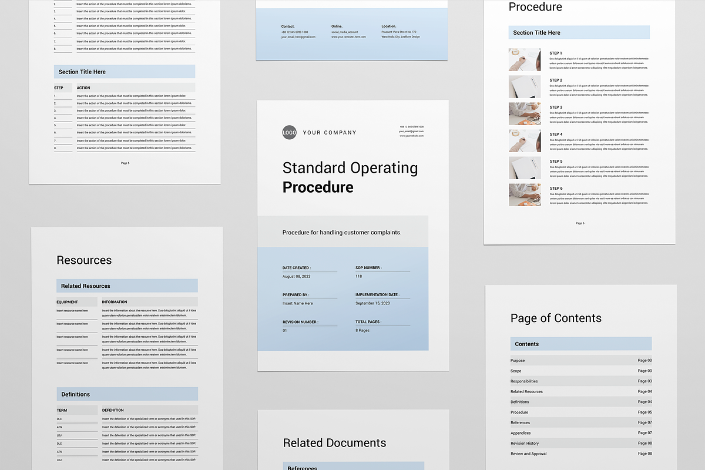Click the blue 'Contents' section header
This screenshot has width=705, height=470.
pos(581,344)
